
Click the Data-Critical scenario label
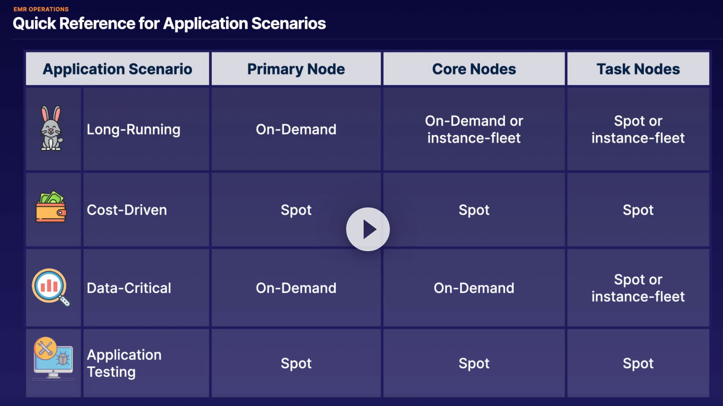129,288
